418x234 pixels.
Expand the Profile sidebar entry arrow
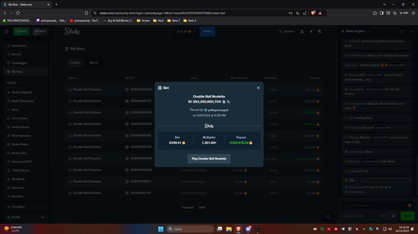pos(42,217)
